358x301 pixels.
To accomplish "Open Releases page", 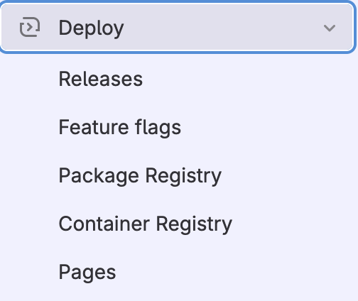I will [x=101, y=79].
